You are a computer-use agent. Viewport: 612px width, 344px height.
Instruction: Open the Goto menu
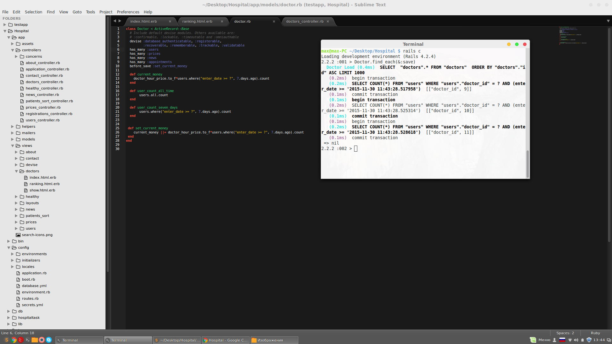[x=77, y=12]
